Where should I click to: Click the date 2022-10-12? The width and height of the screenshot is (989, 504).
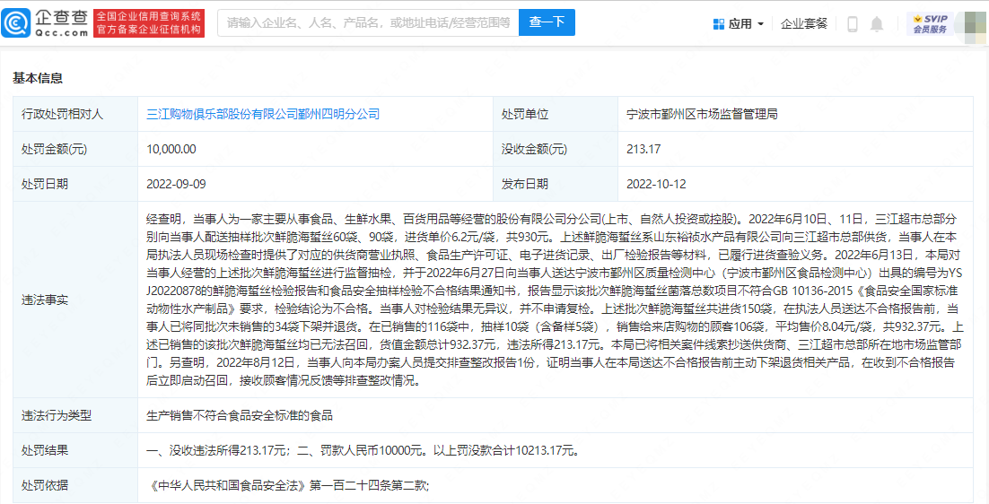click(656, 184)
